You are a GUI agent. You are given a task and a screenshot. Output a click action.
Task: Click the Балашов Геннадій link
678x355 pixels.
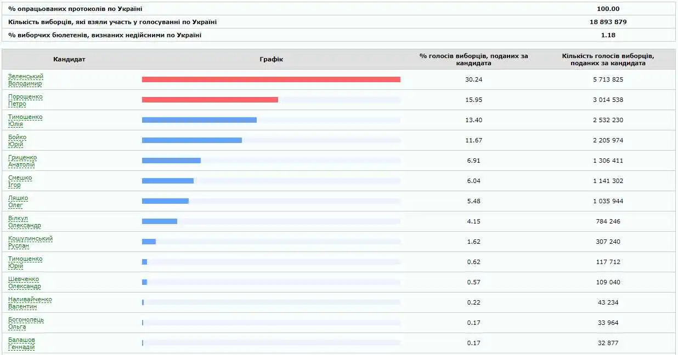[x=22, y=343]
